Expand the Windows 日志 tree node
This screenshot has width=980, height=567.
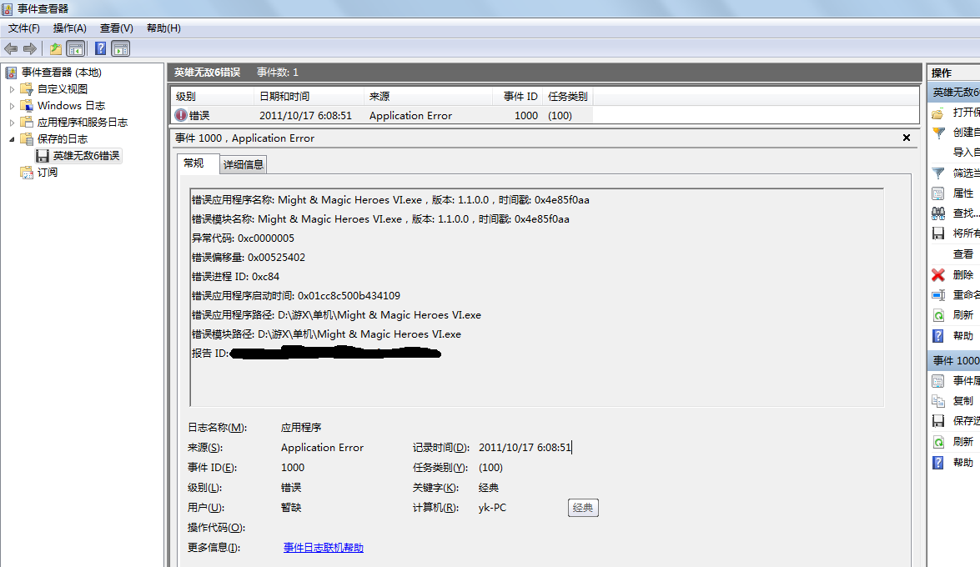(x=12, y=106)
